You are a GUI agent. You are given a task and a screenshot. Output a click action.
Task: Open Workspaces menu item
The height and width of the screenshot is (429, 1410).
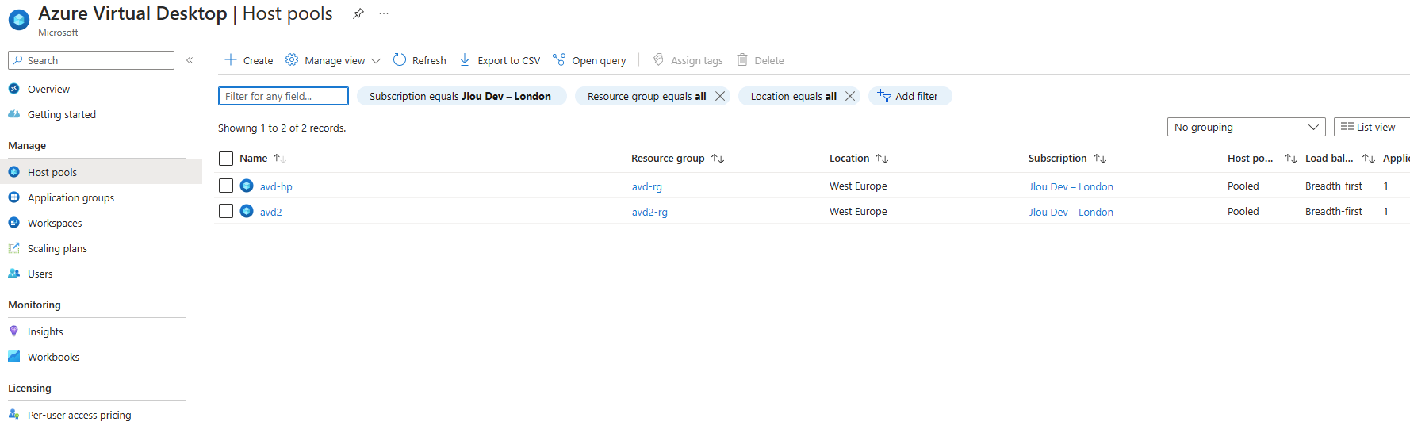coord(55,223)
